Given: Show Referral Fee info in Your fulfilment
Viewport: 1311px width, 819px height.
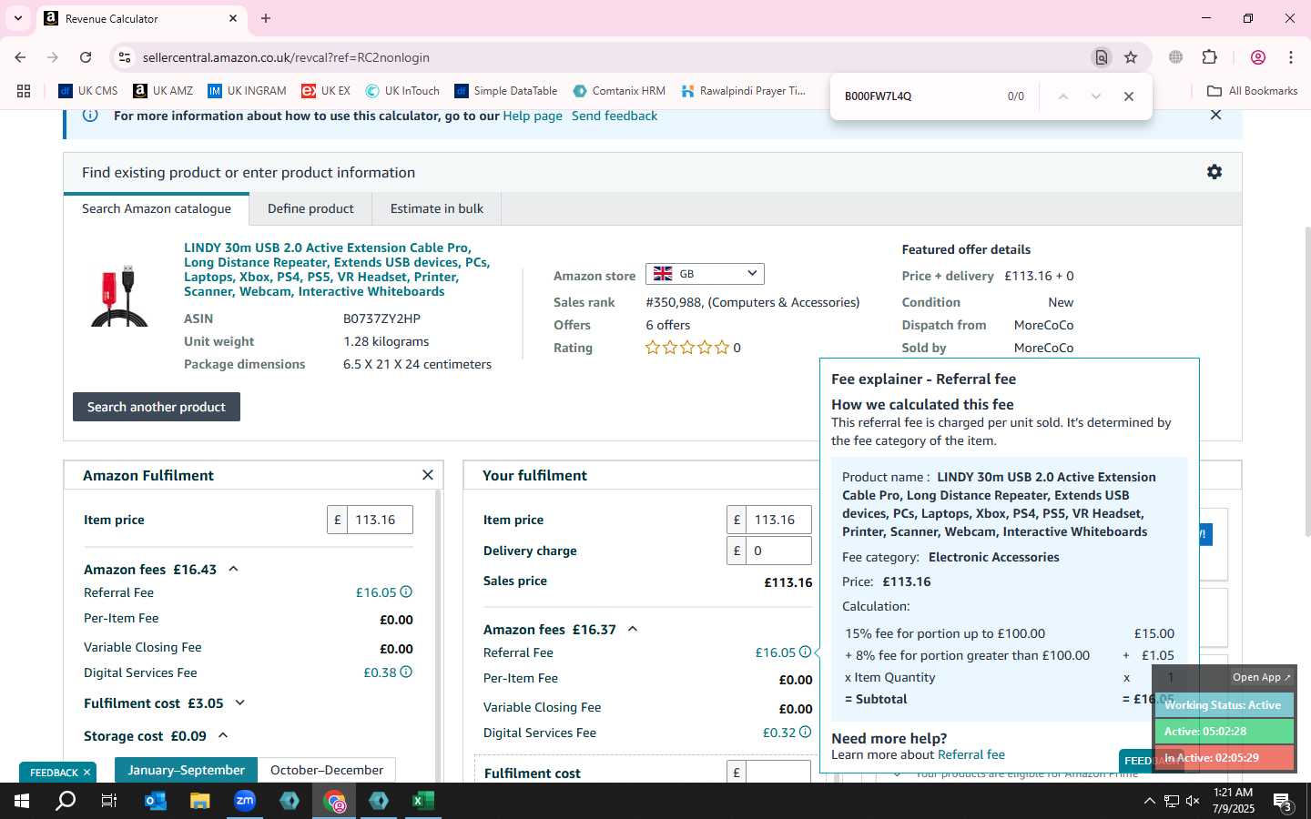Looking at the screenshot, I should coord(805,652).
